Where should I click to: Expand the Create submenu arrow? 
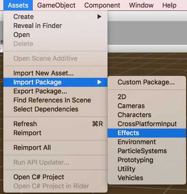[99, 17]
